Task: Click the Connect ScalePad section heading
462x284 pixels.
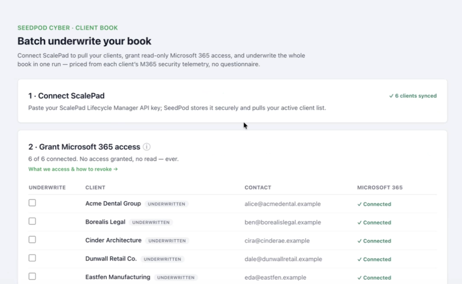Action: tap(66, 96)
